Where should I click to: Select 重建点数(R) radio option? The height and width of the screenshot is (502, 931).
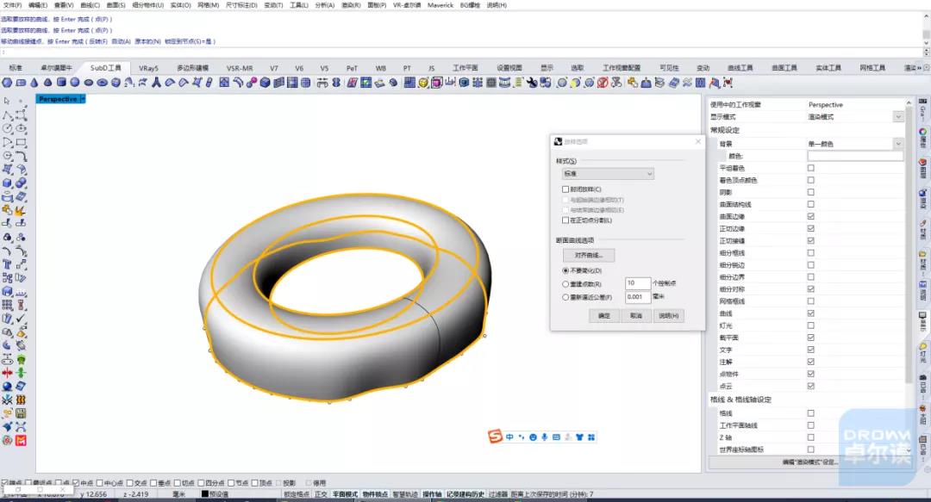565,284
